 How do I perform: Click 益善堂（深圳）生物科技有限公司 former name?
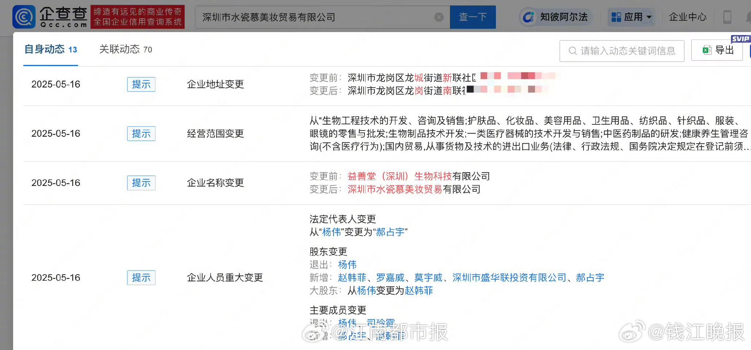(419, 176)
